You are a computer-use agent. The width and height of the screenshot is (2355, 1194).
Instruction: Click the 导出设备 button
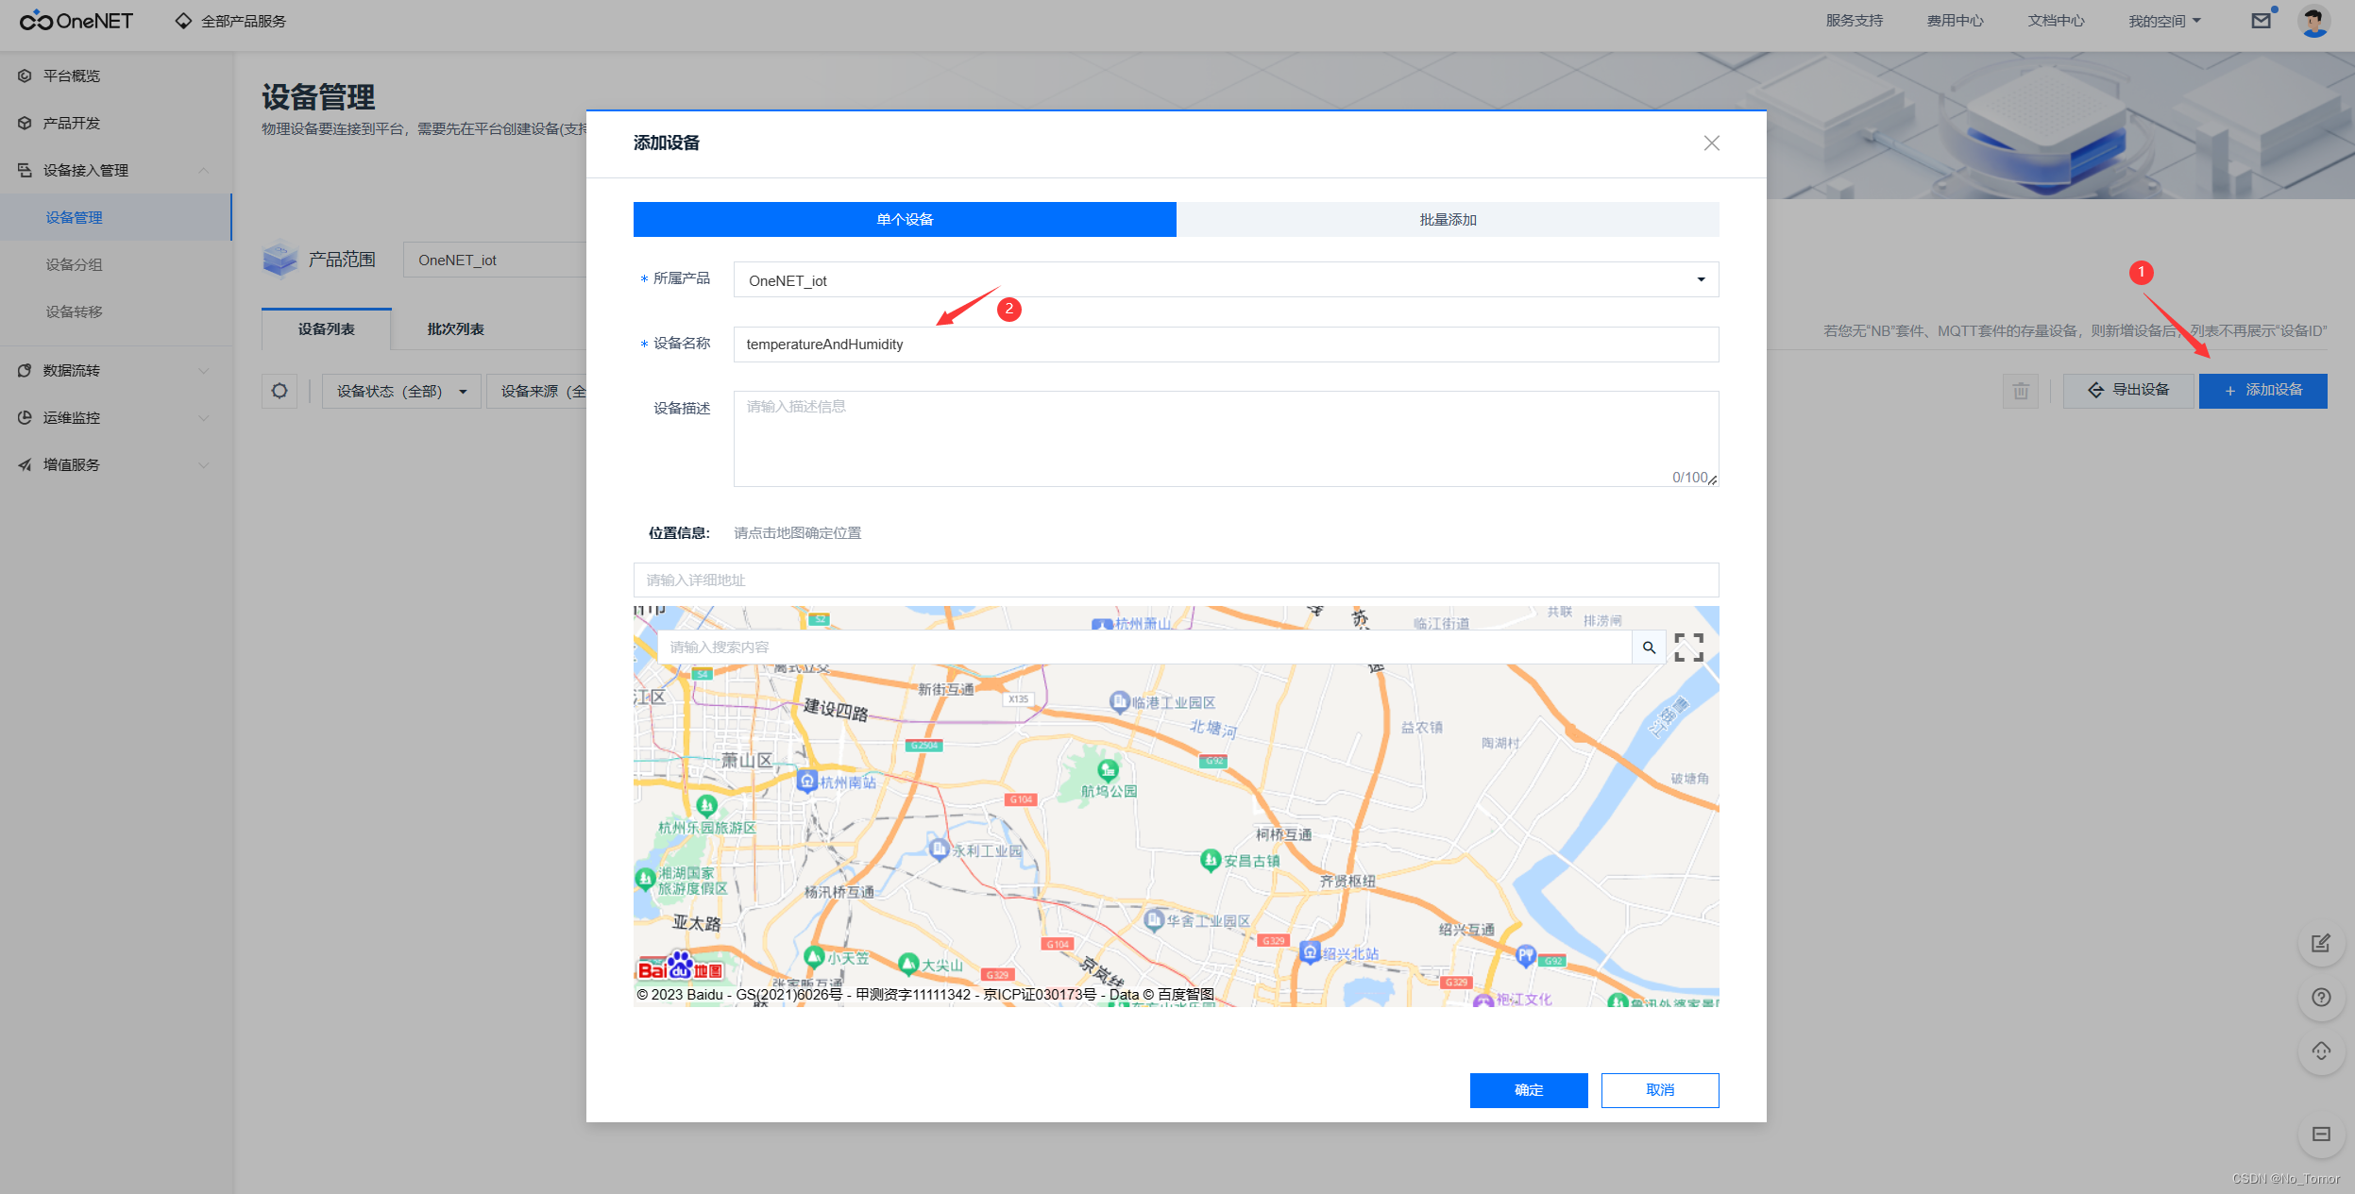[x=2128, y=391]
